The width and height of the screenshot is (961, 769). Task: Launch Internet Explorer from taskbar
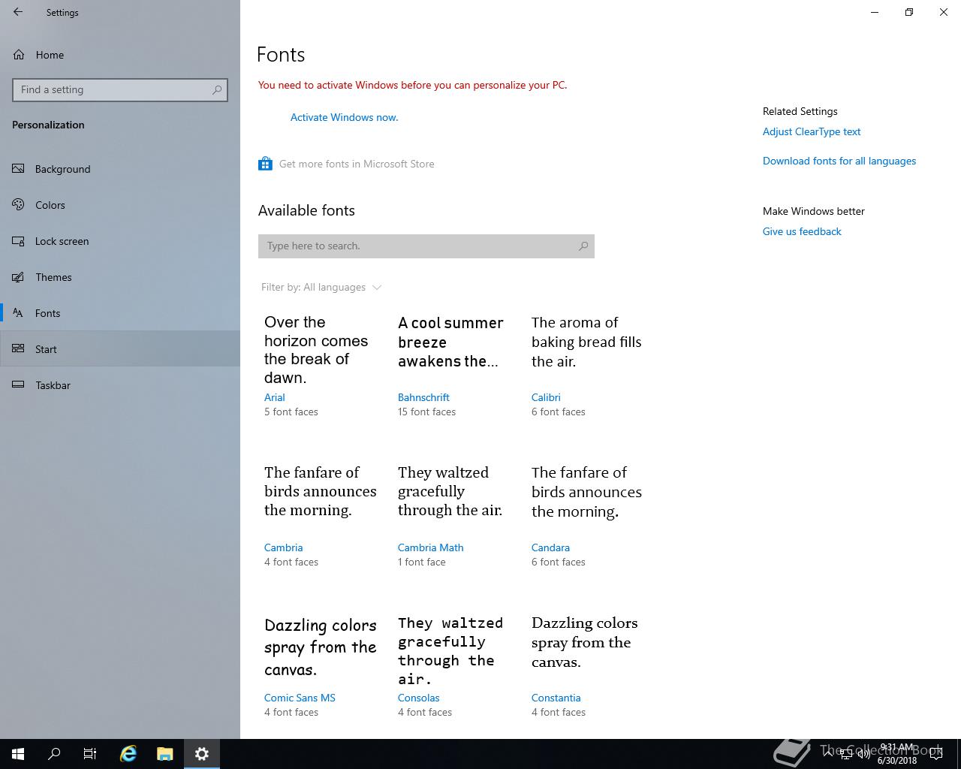point(128,754)
